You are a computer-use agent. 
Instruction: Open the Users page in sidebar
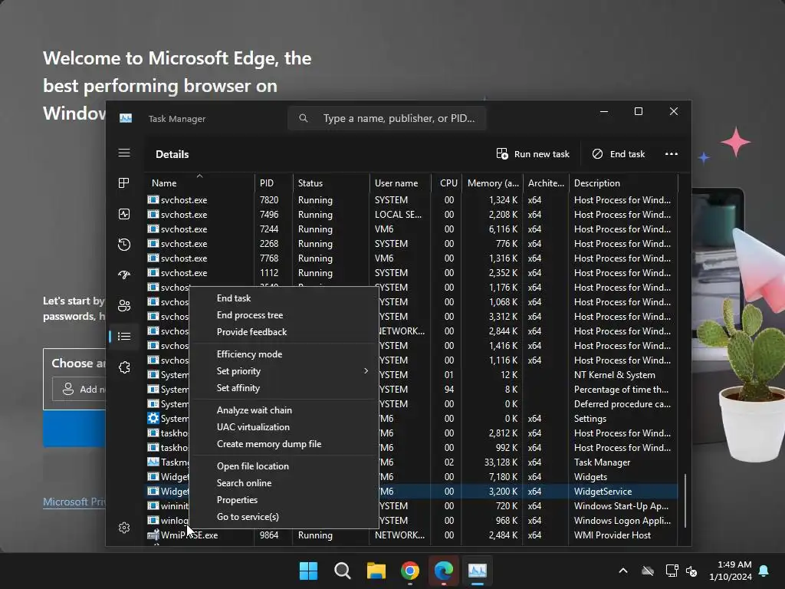[124, 305]
